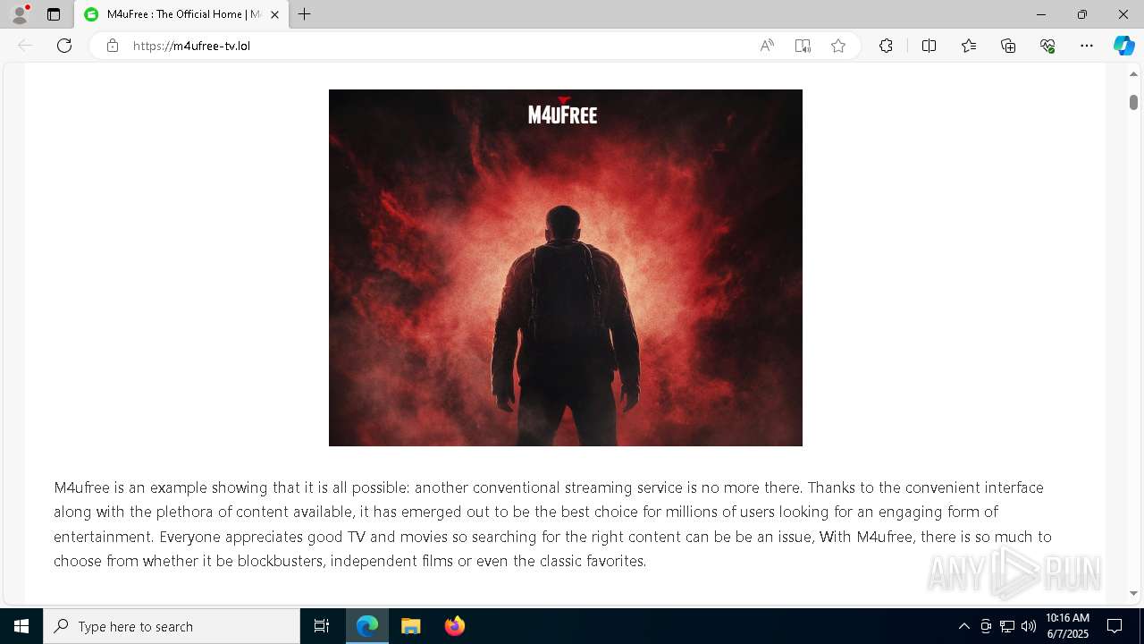Image resolution: width=1144 pixels, height=644 pixels.
Task: Show hidden system tray icons
Action: (x=963, y=626)
